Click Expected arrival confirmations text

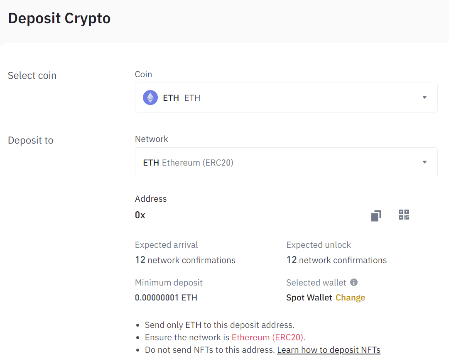click(x=185, y=260)
